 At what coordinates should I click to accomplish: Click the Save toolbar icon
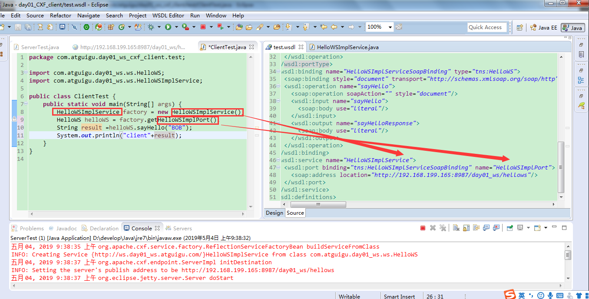click(x=18, y=27)
